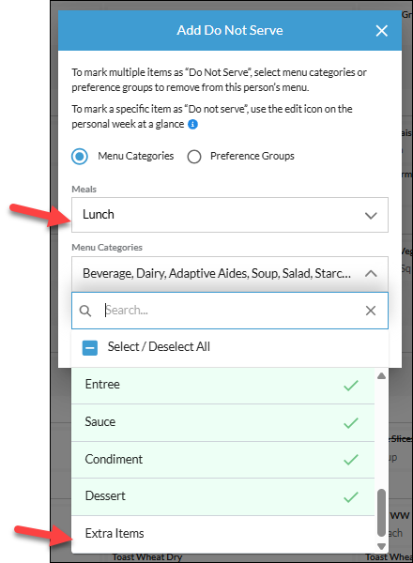This screenshot has height=563, width=413.
Task: Click the list scrollbar up arrow
Action: [381, 376]
